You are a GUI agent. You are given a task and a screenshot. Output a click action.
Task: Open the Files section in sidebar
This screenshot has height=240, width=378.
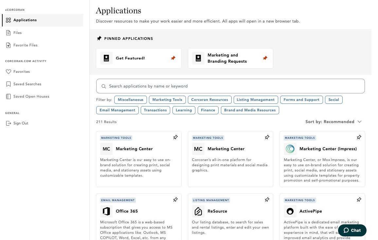(17, 33)
